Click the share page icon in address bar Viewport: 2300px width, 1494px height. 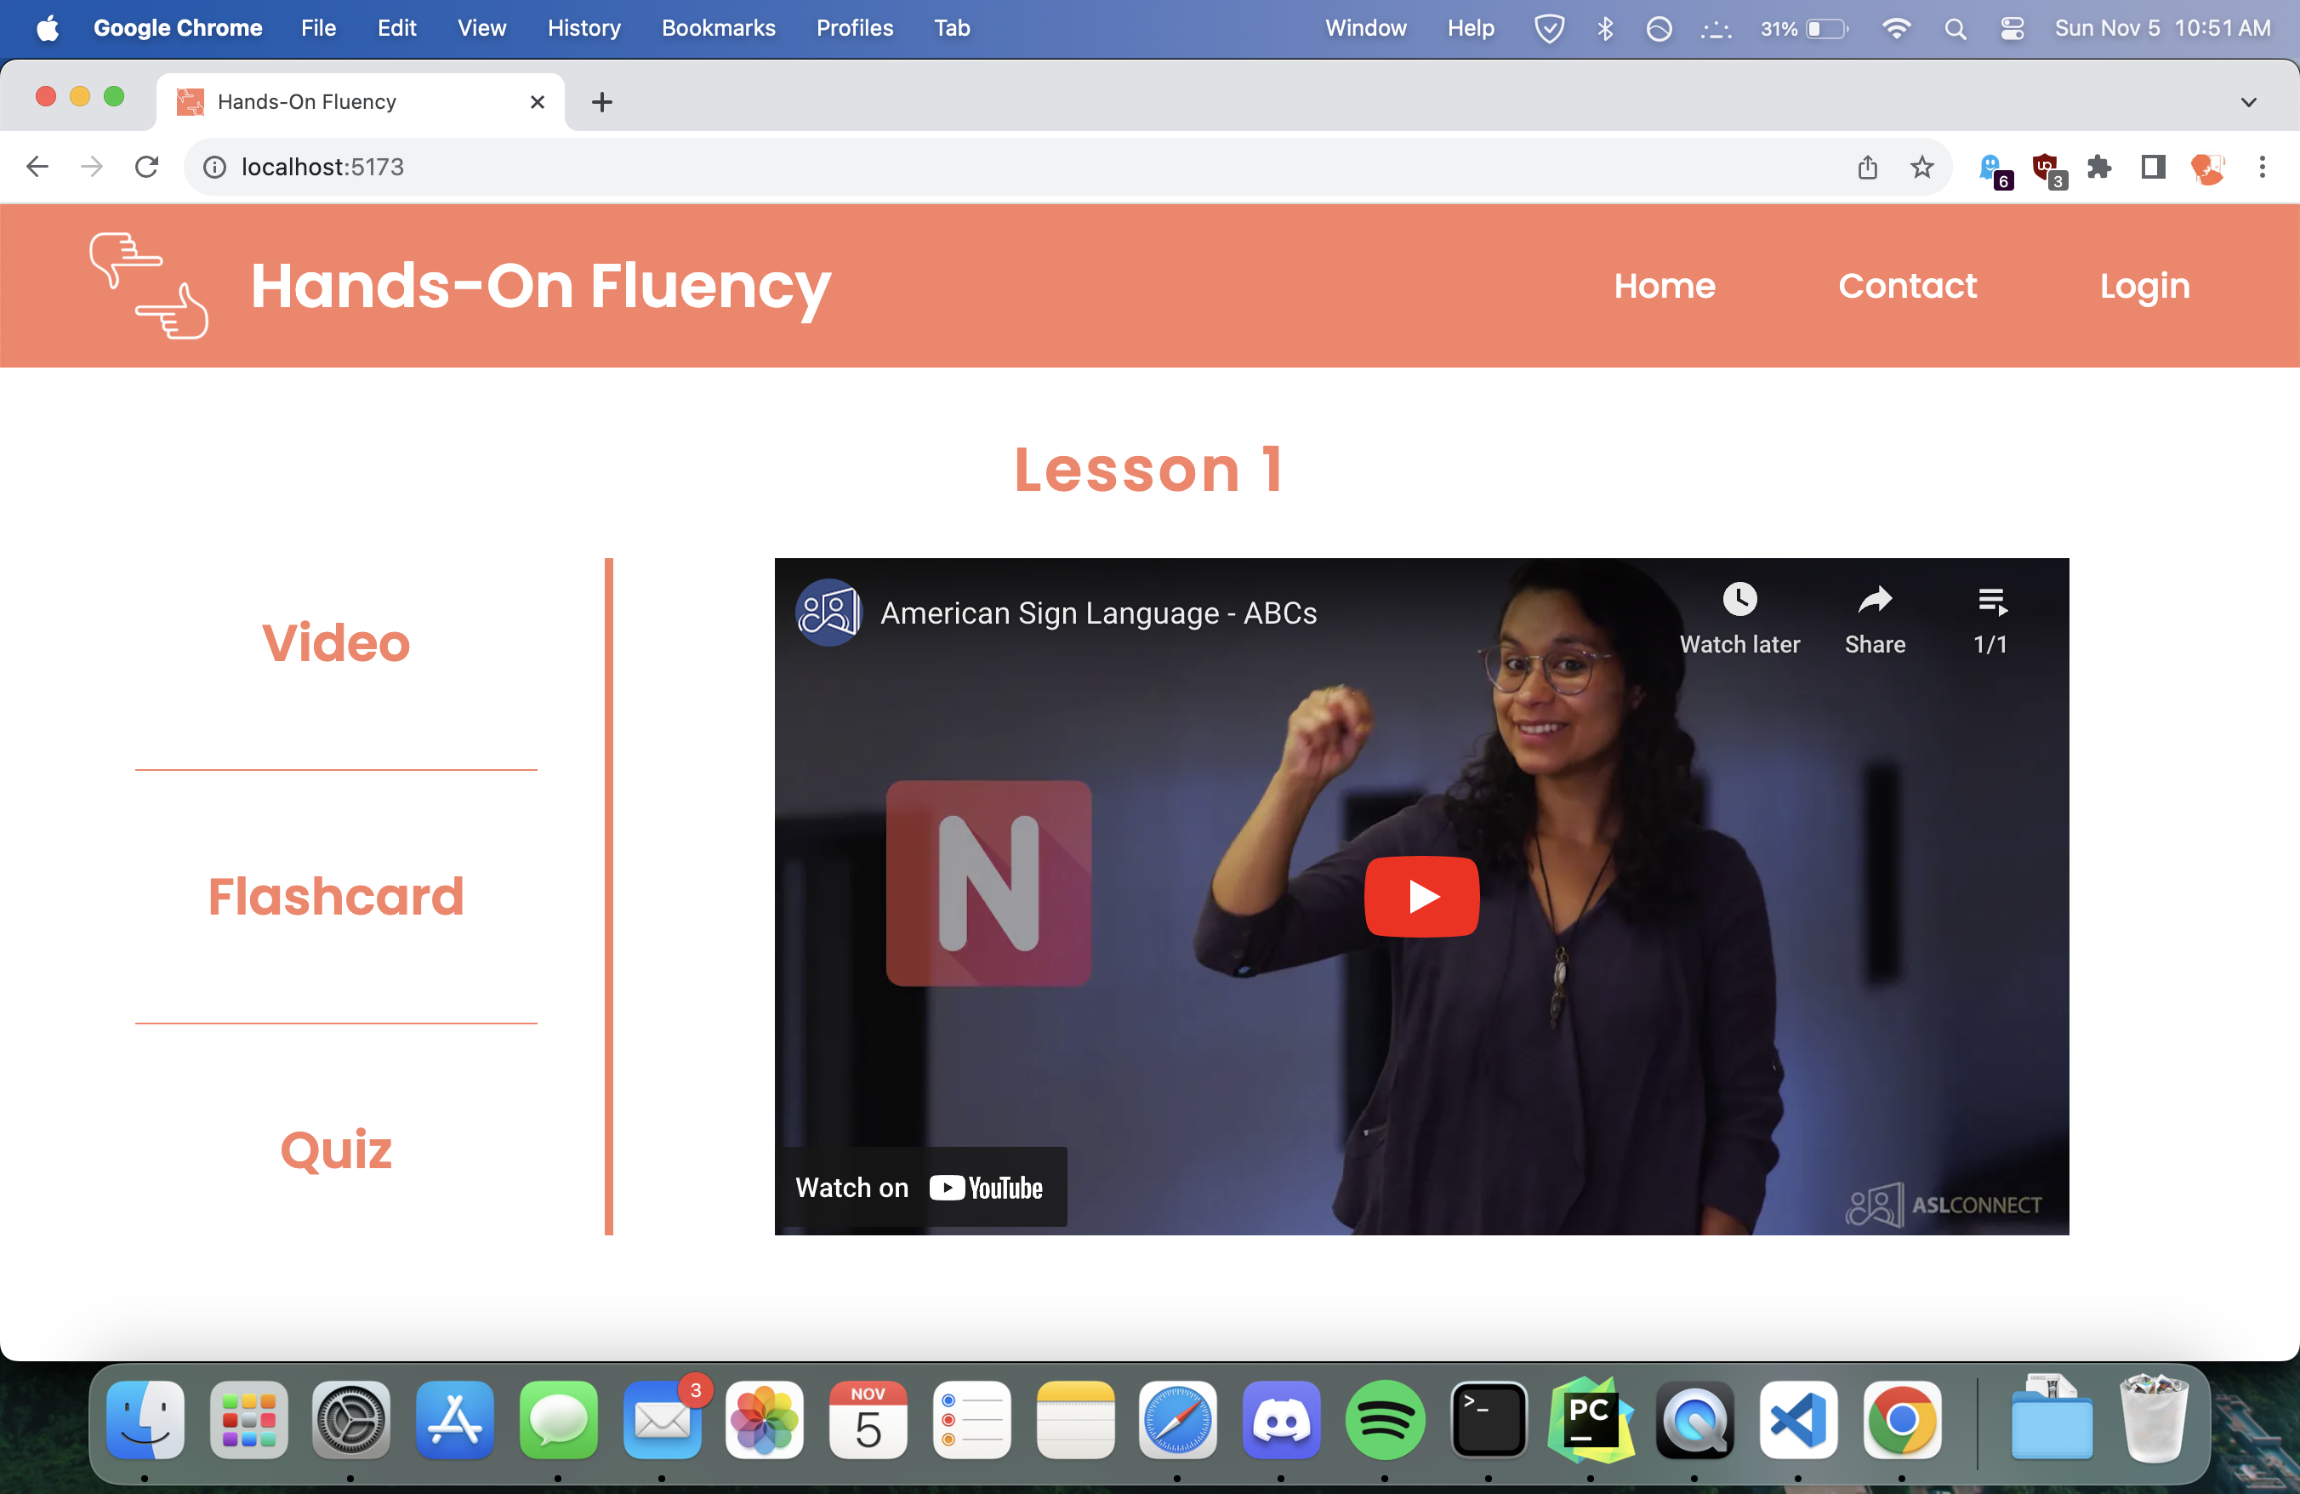tap(1867, 167)
